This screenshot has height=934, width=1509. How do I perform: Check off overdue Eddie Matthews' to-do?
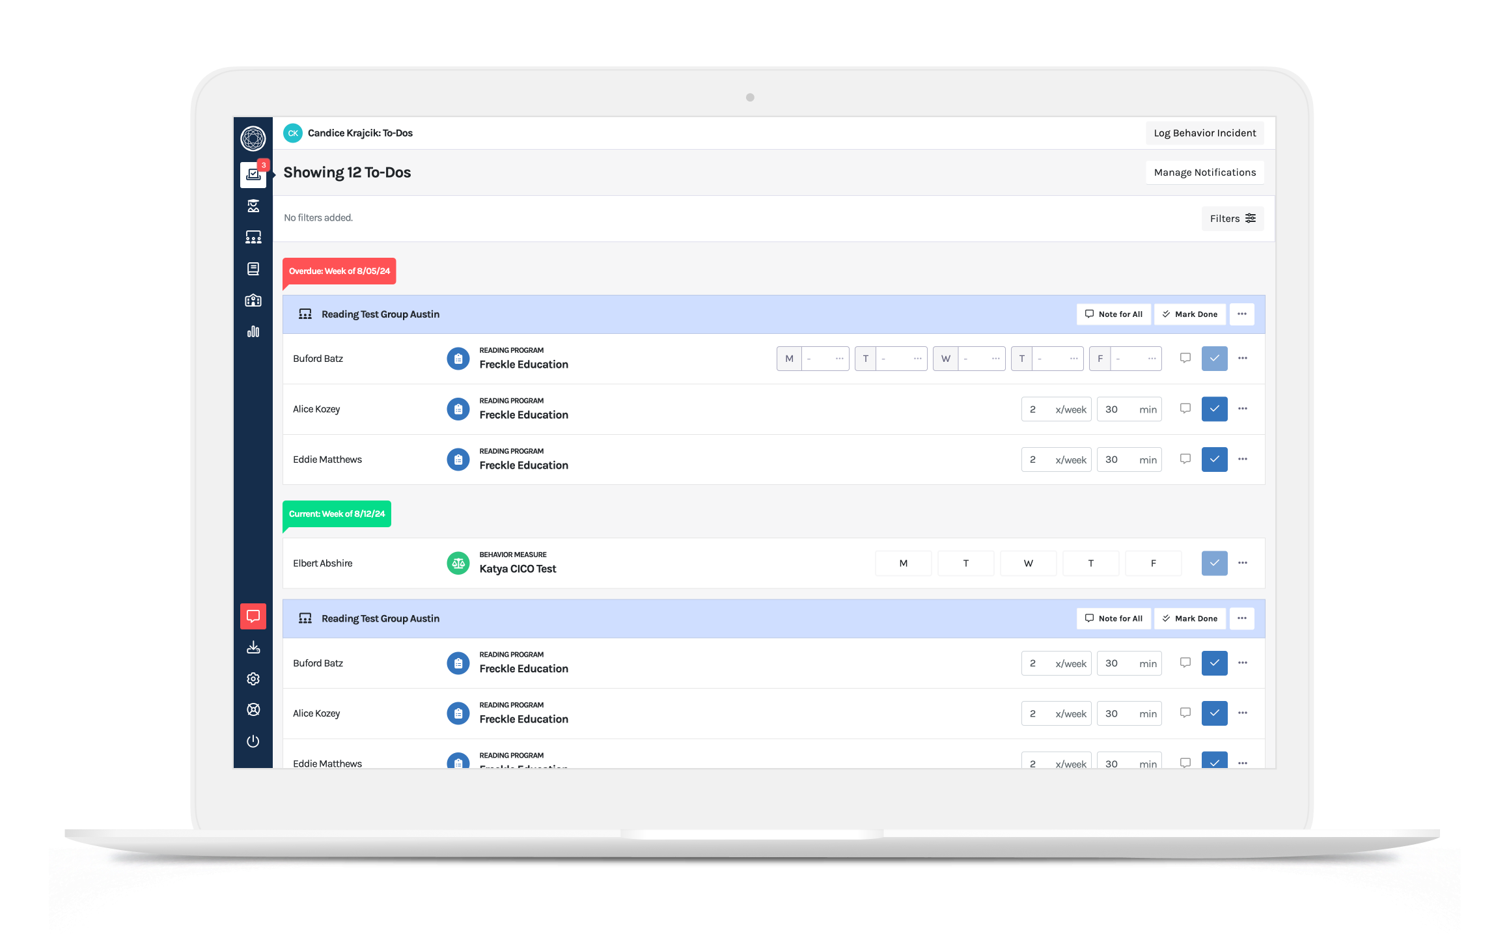[1214, 460]
